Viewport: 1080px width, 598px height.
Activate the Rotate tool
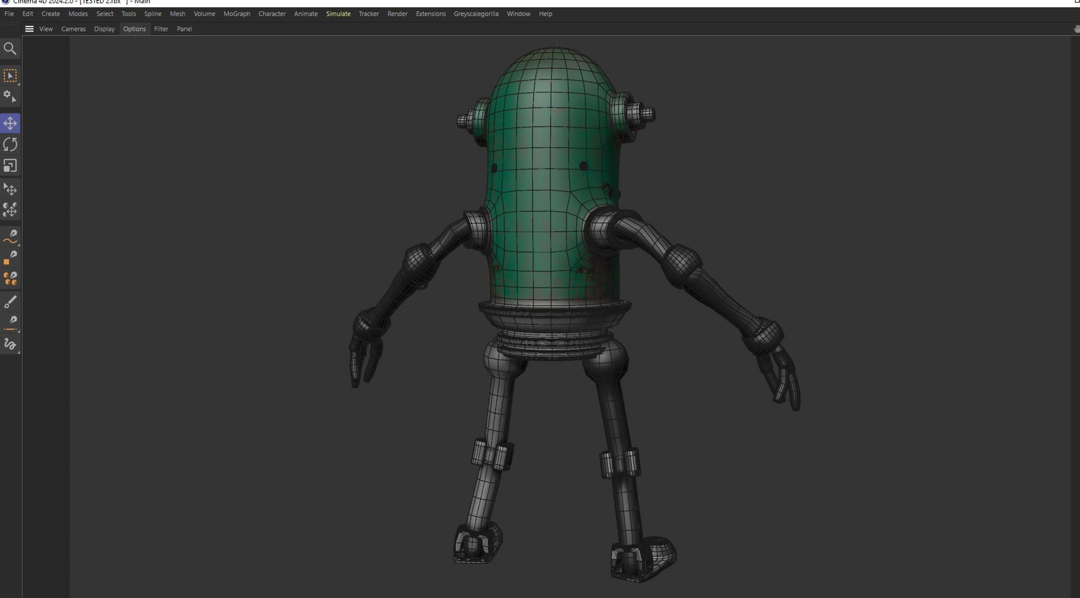tap(10, 145)
